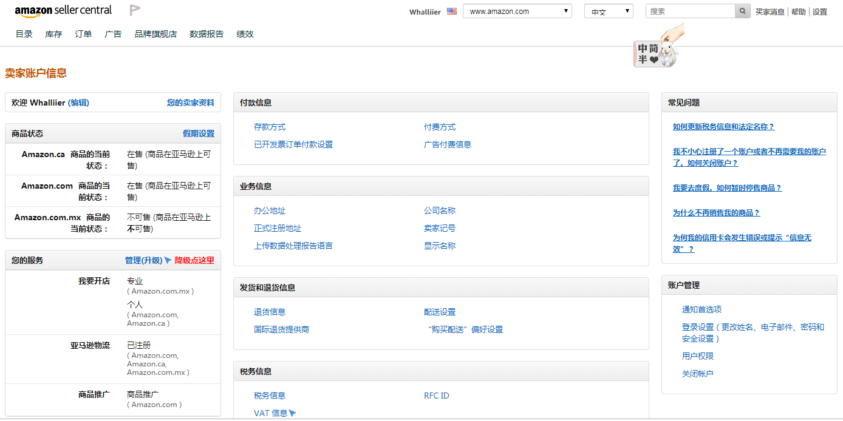843x421 pixels.
Task: Open VAT 信息 link
Action: point(271,413)
